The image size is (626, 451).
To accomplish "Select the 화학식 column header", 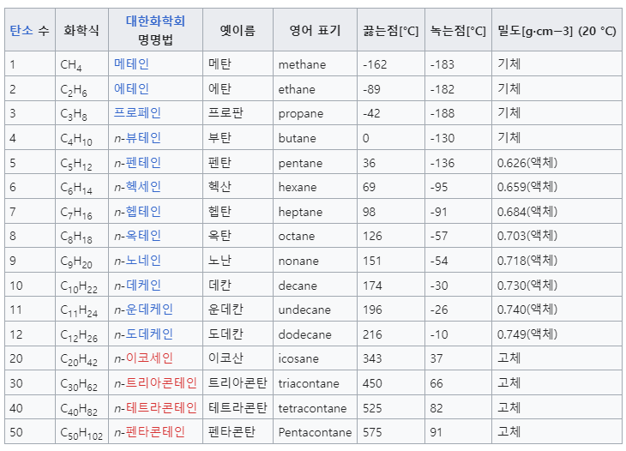I will (81, 30).
